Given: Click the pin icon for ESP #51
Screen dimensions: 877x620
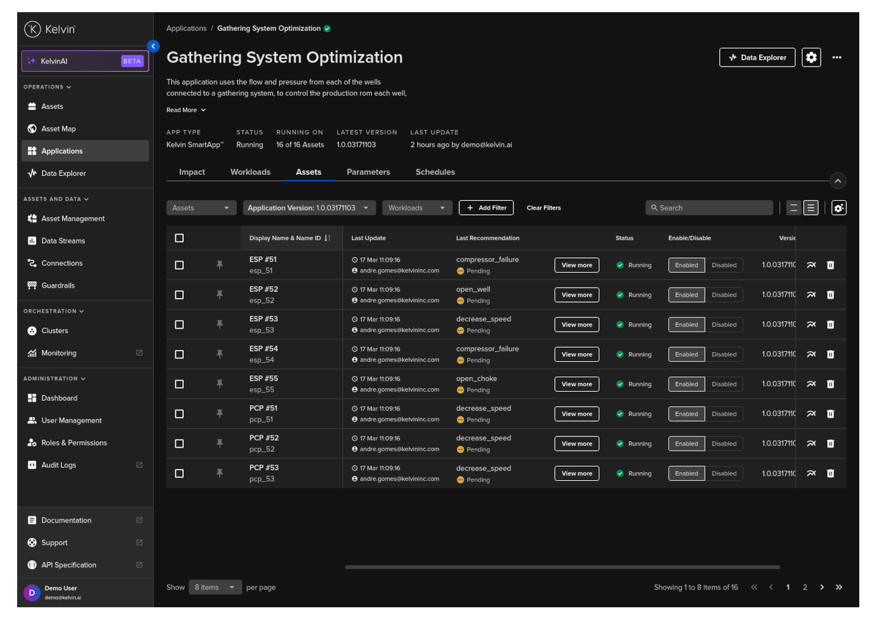Looking at the screenshot, I should [x=220, y=265].
